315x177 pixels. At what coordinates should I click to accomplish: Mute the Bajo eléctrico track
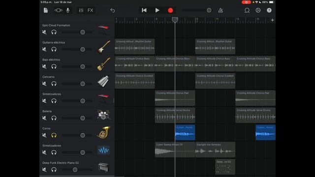[x=44, y=66]
